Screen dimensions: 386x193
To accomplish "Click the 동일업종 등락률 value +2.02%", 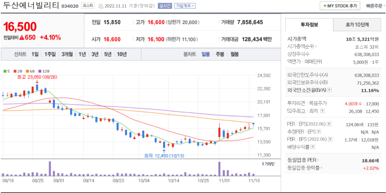I will [371, 168].
